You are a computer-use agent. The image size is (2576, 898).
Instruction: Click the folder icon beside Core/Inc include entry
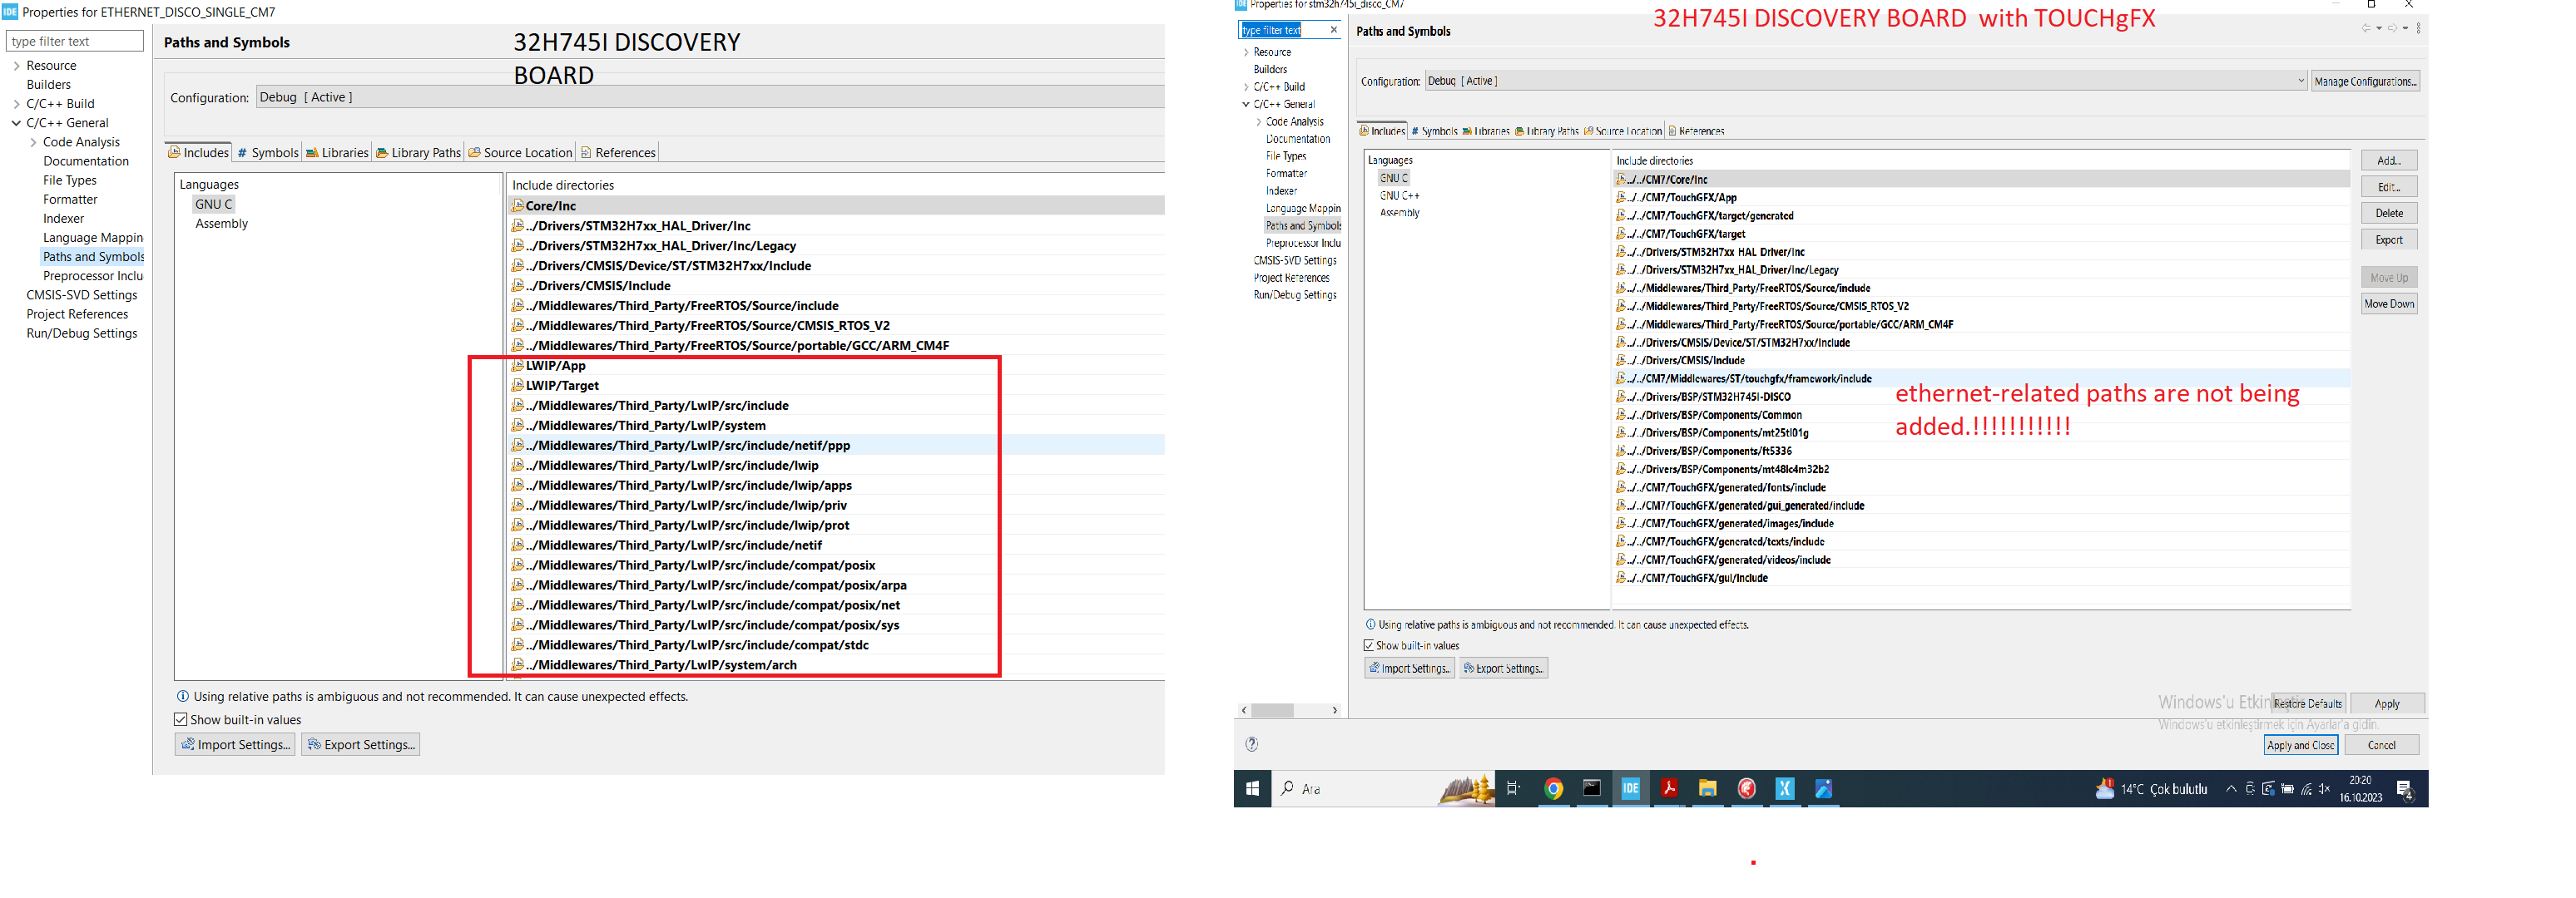click(518, 205)
